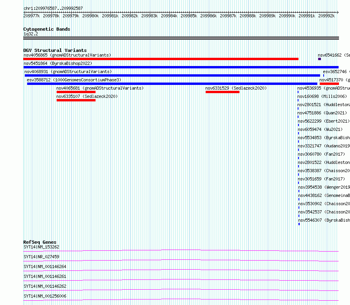
Task: Select the nsv4065681 gnomAD variant label
Action: 100,88
